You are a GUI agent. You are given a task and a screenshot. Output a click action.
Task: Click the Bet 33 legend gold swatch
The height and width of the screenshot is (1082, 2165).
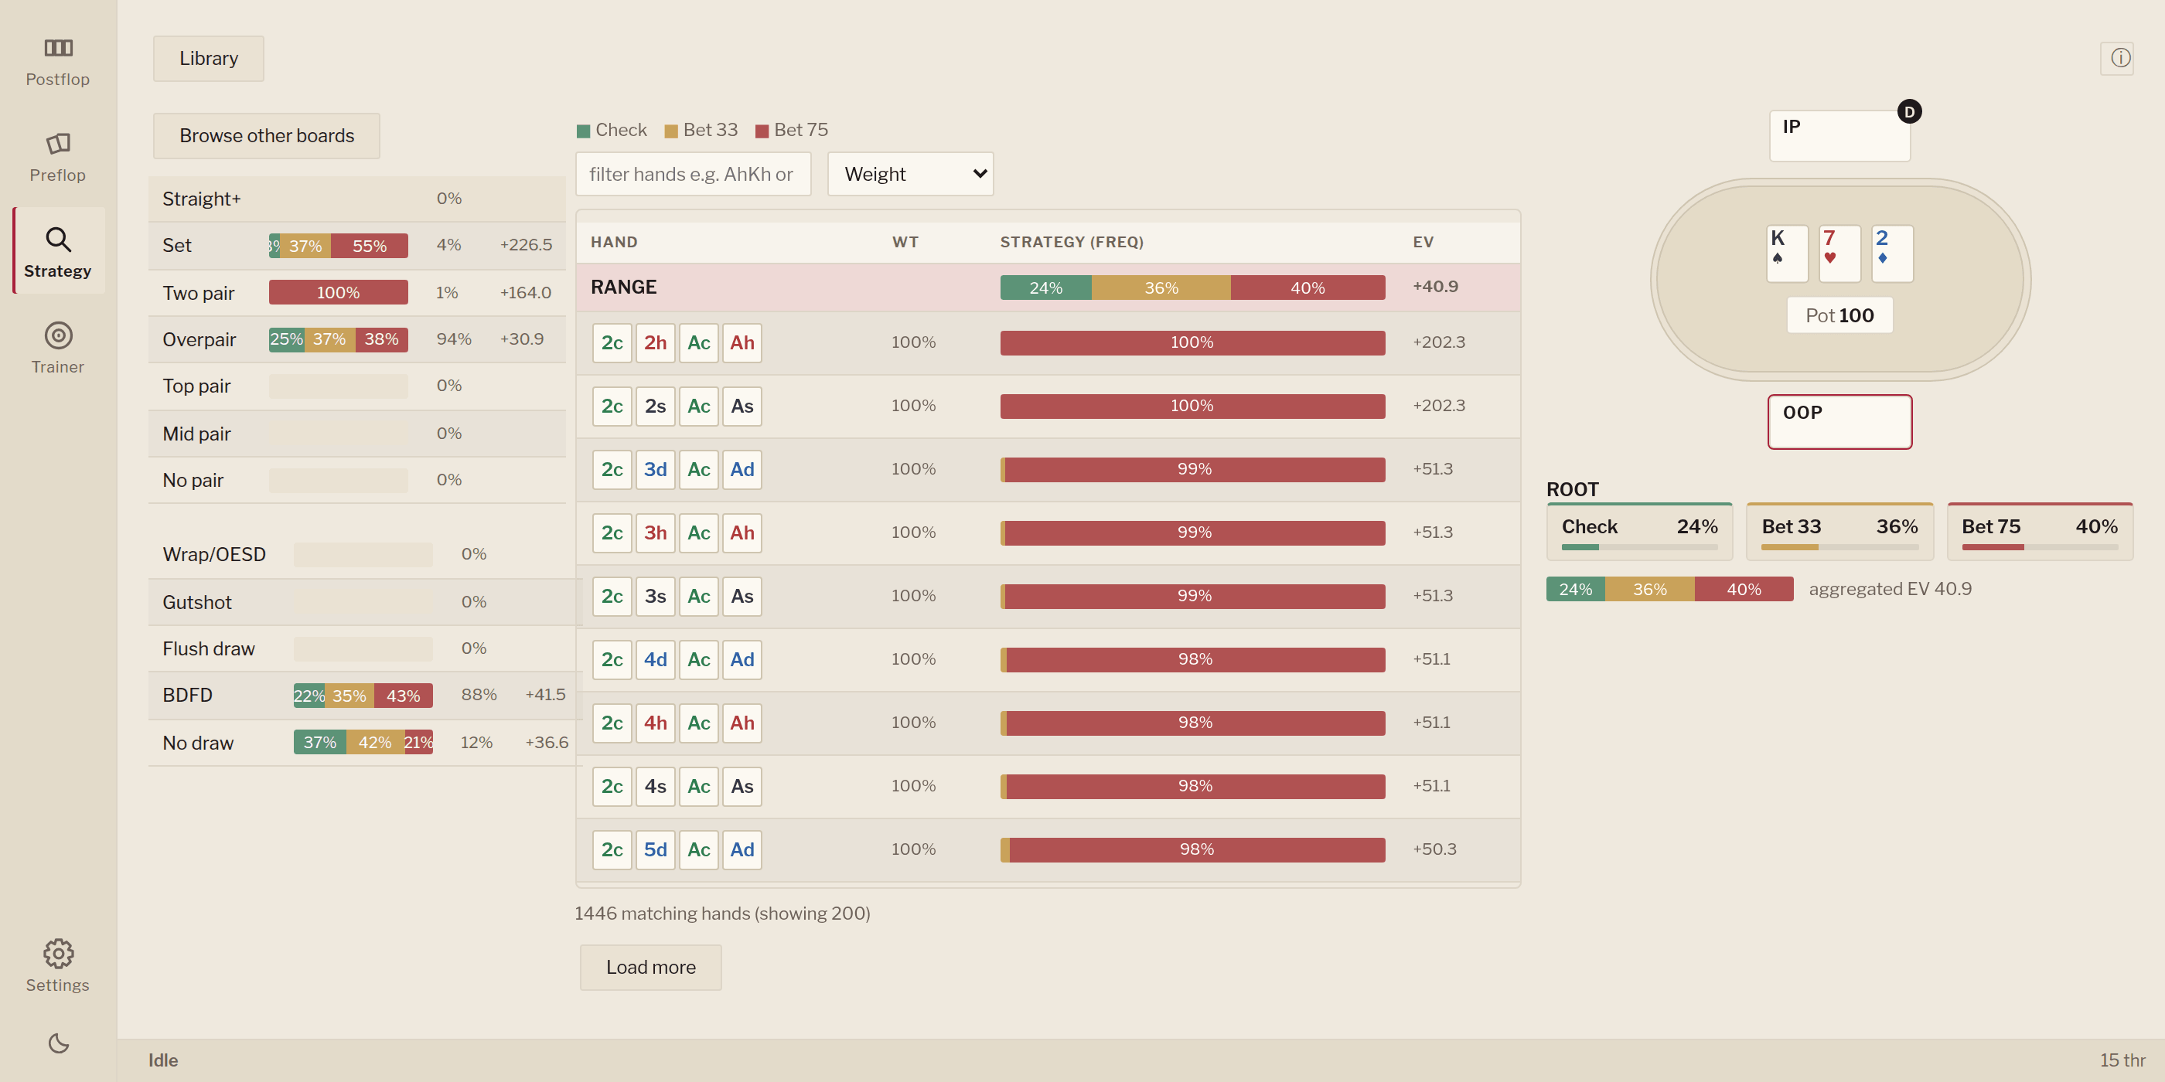point(670,131)
